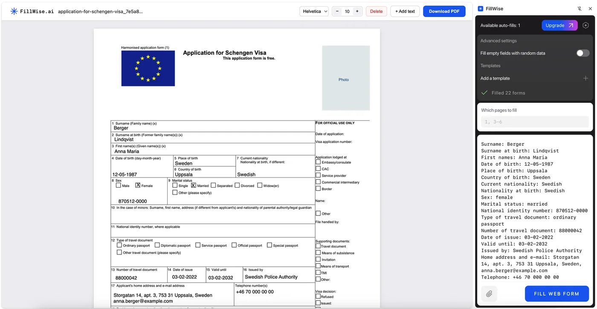Click the font size value 10
The width and height of the screenshot is (597, 309).
point(347,12)
